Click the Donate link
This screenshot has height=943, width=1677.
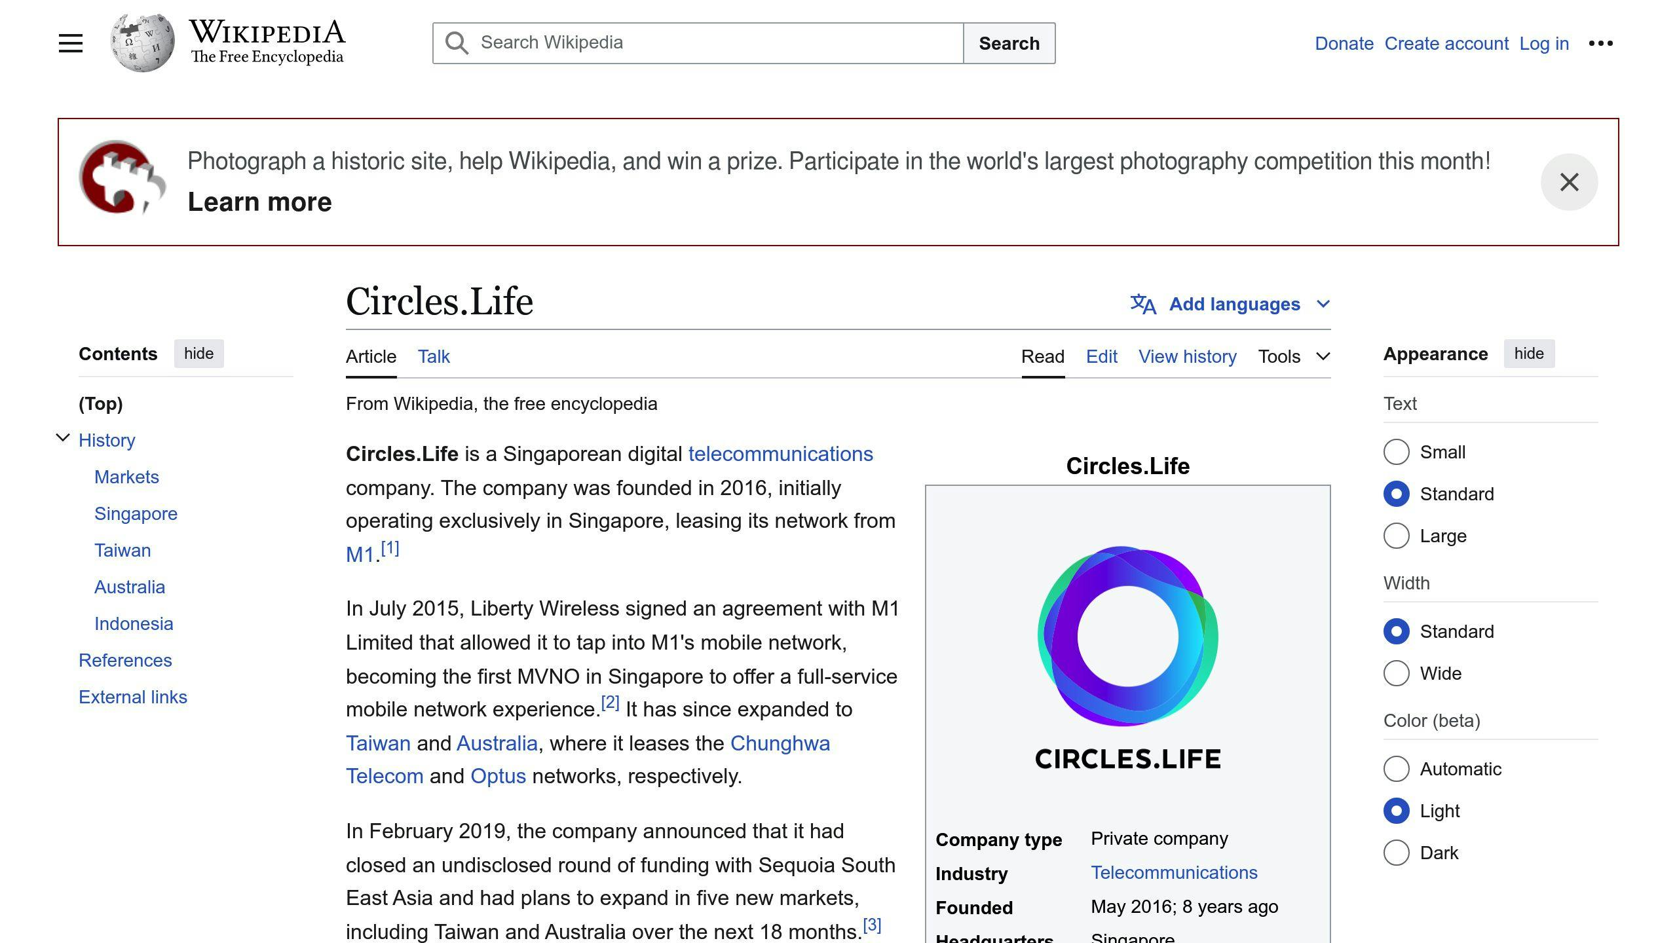click(1344, 43)
